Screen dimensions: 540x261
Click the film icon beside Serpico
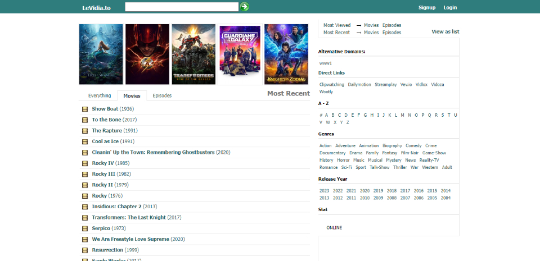(85, 228)
